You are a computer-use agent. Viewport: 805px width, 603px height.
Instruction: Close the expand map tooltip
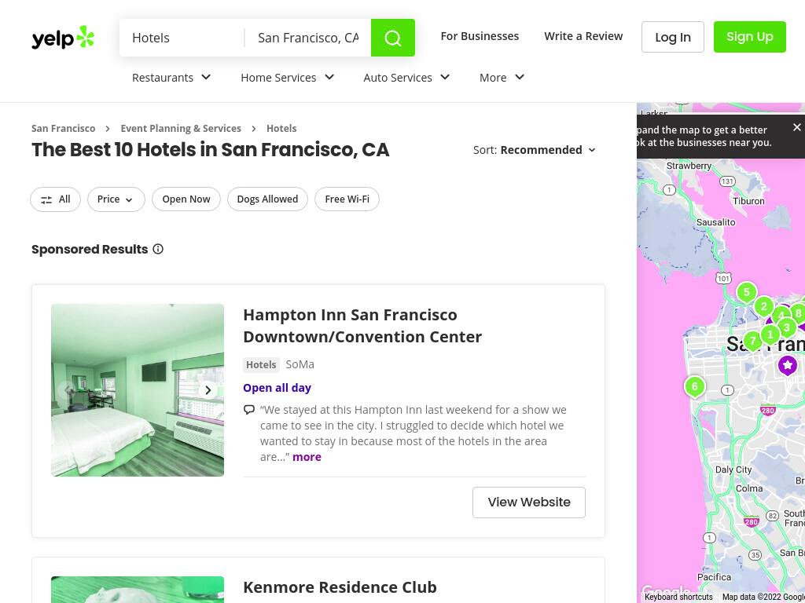click(796, 127)
